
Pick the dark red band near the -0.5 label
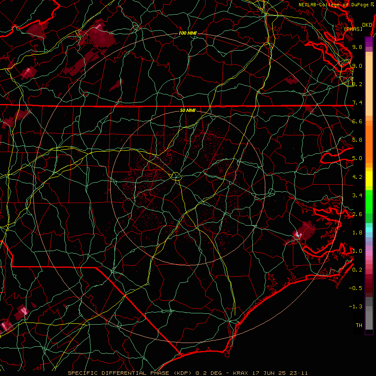[369, 288]
